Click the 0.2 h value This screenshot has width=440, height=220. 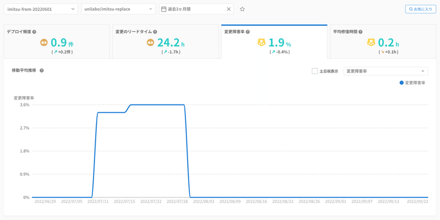[x=388, y=43]
